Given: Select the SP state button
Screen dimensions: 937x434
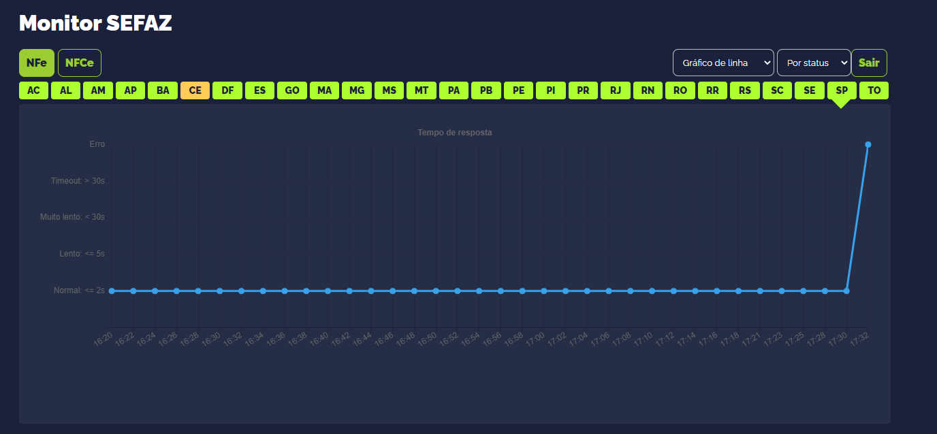Looking at the screenshot, I should [842, 90].
